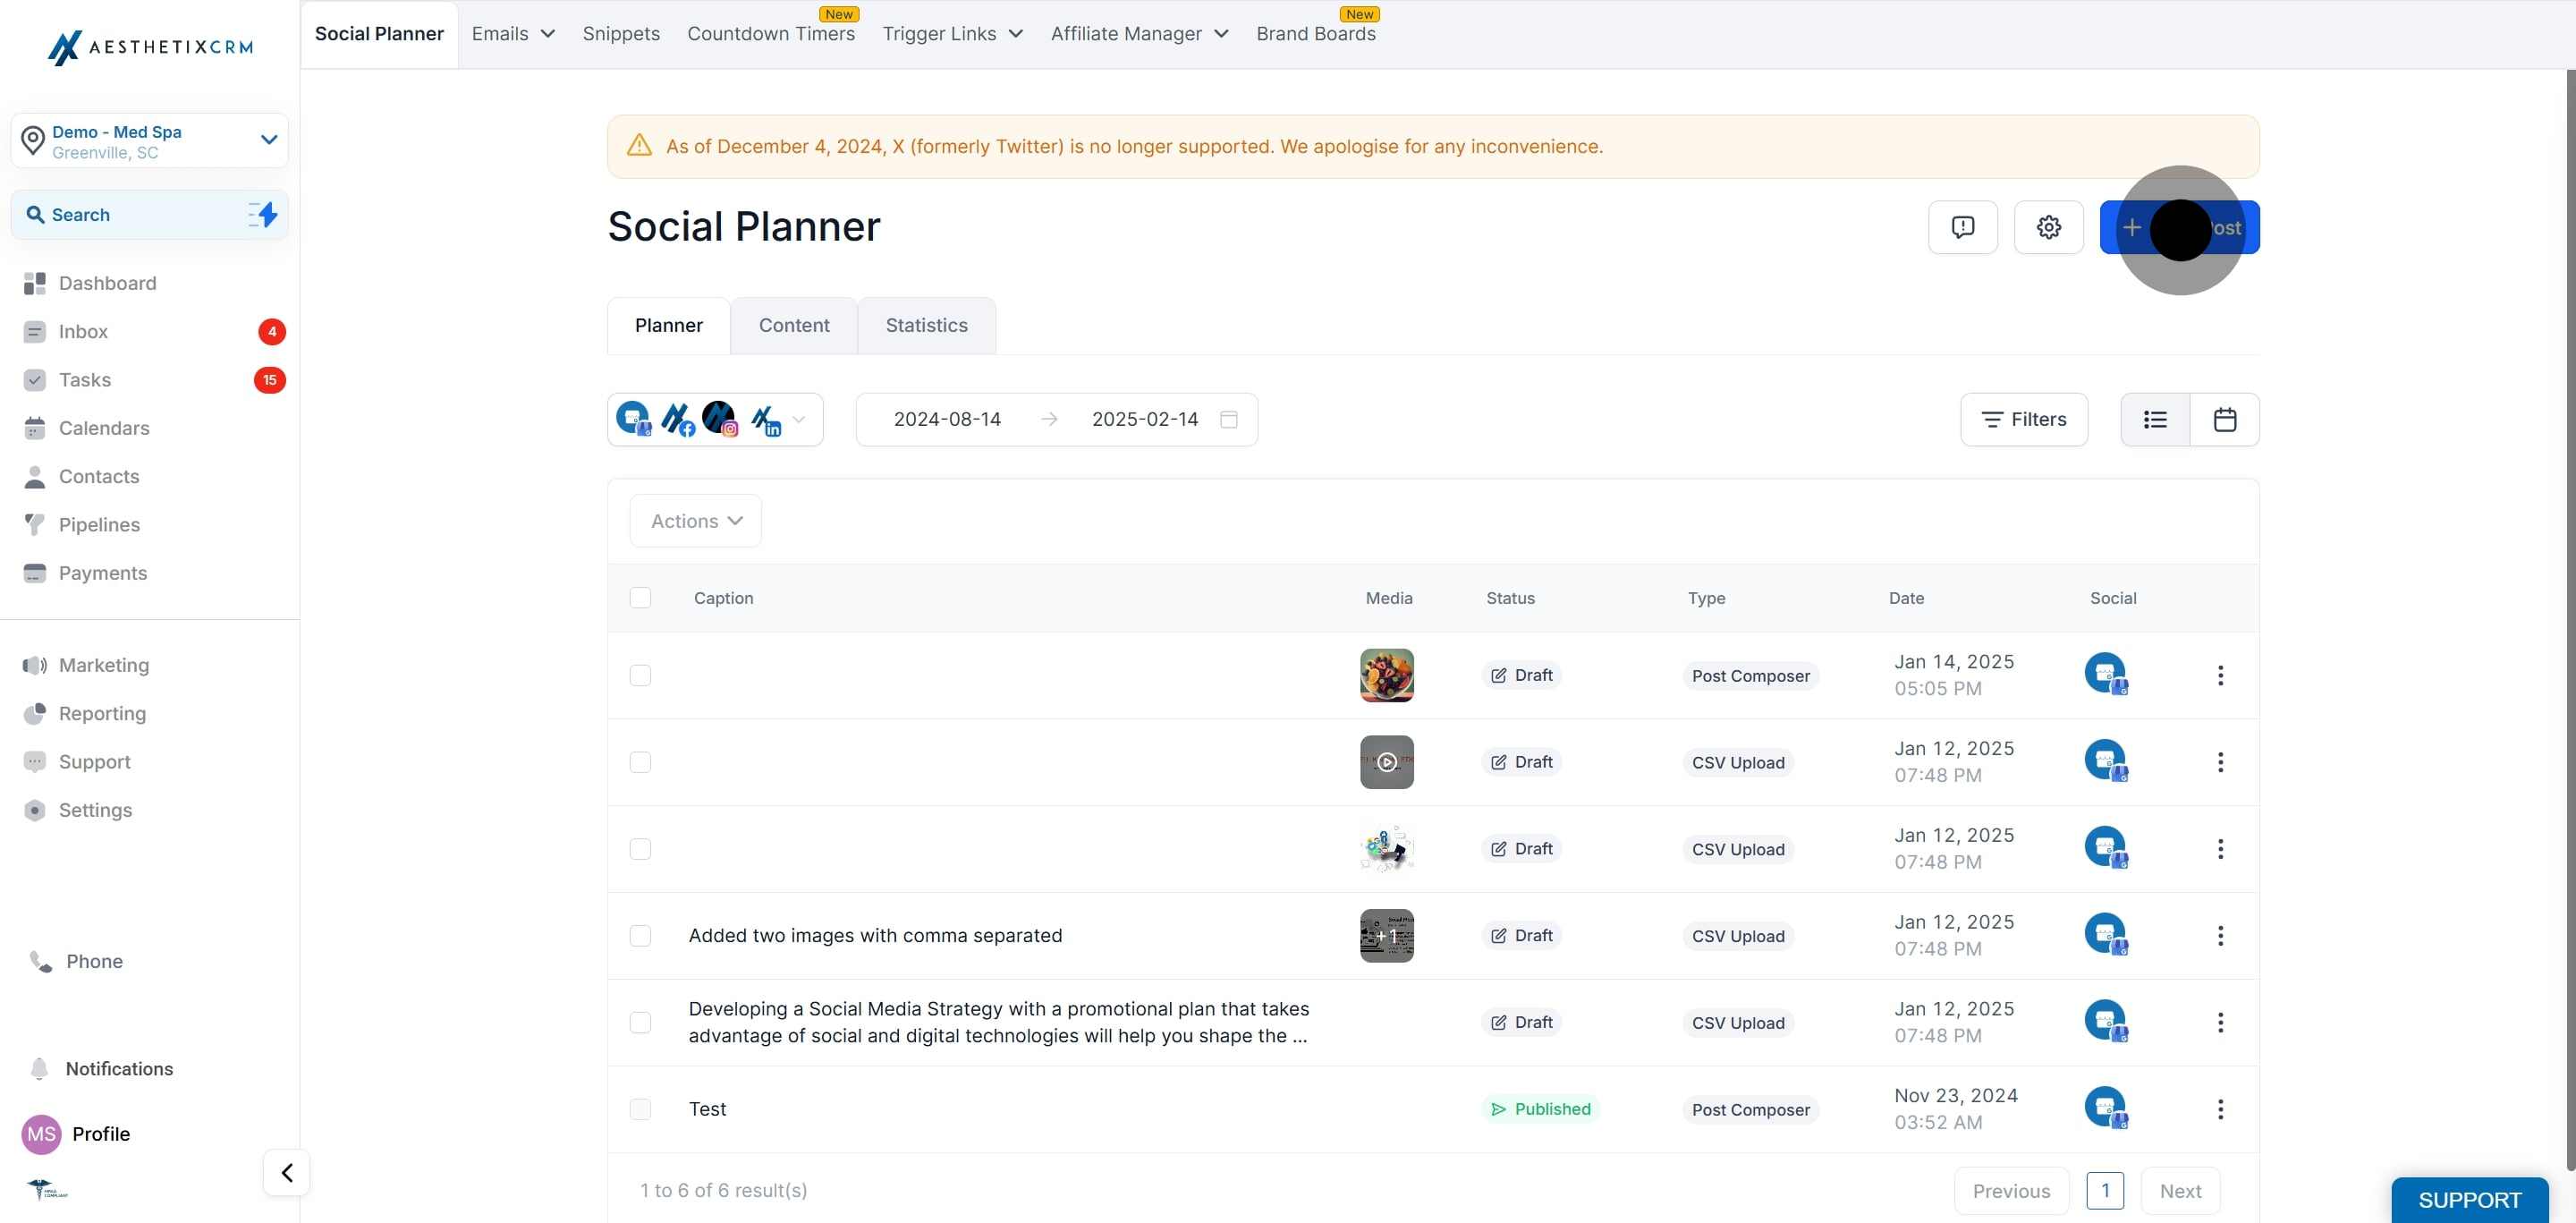Image resolution: width=2576 pixels, height=1223 pixels.
Task: Click the lightning bolt quick actions icon
Action: (x=264, y=214)
